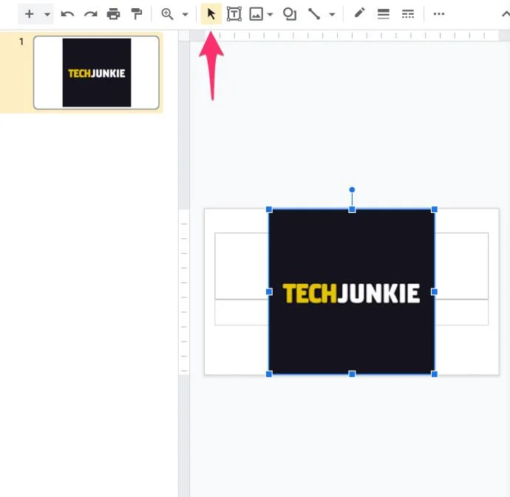Click the left-middle resize handle of image

pyautogui.click(x=269, y=292)
